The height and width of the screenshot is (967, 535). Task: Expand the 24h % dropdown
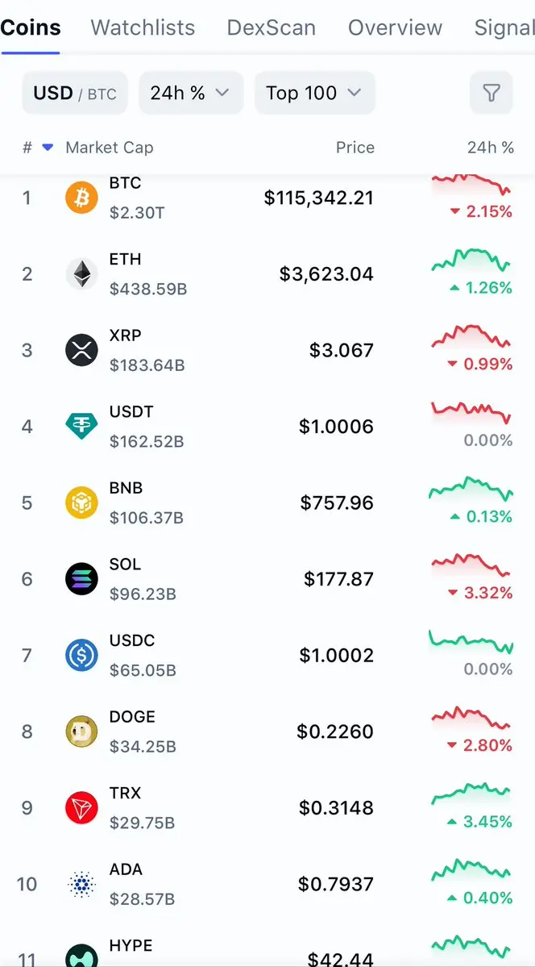191,93
